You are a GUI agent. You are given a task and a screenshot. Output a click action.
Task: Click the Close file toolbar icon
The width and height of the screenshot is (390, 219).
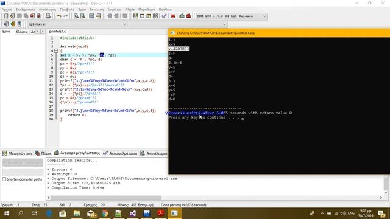pyautogui.click(x=32, y=16)
